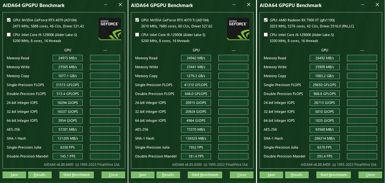Screen dimensions: 385x183
Task: Click the 181.4 FPS Mandel result
Action: 196,156
